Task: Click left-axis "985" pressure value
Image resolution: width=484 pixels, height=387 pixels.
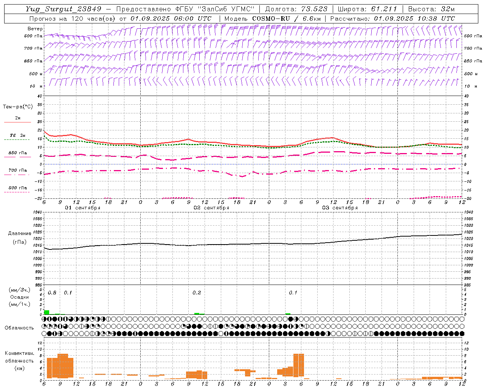Action: 38,285
